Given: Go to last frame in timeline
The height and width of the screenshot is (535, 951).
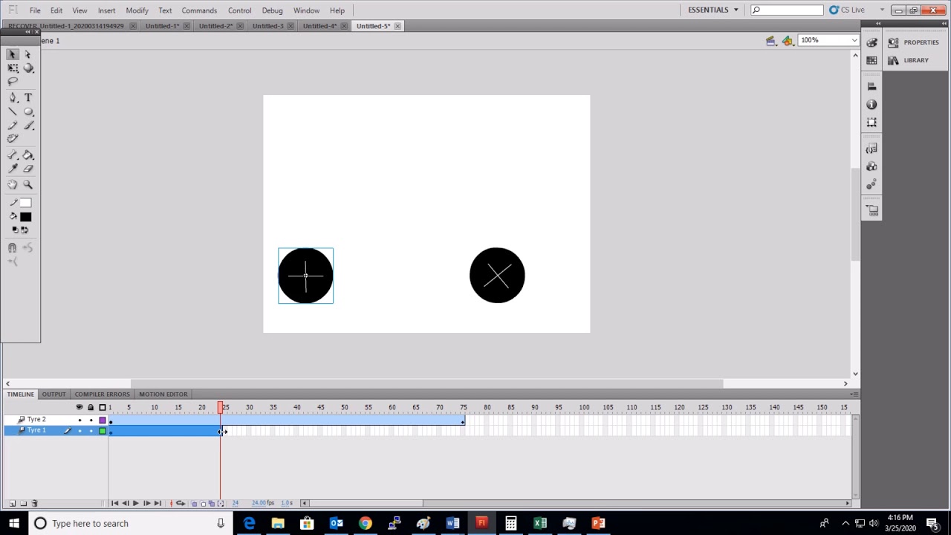Looking at the screenshot, I should click(x=157, y=504).
